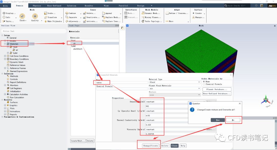Switch to the User-Defined ribbon tab
Viewport: 277px width, 150px height.
54,6
